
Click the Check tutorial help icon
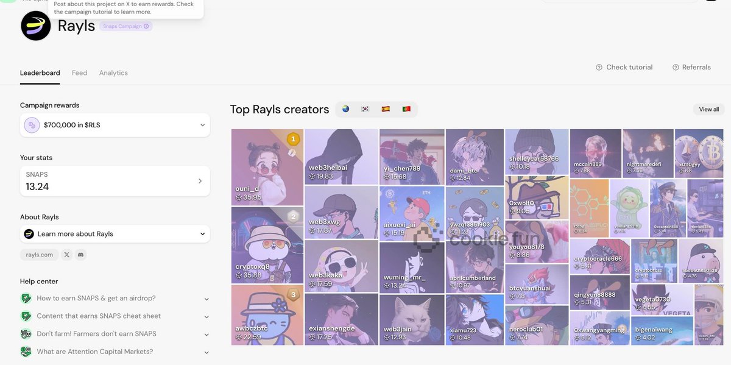[x=599, y=68]
